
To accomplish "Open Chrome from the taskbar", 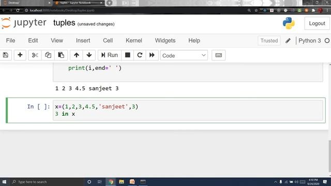I will [x=111, y=182].
